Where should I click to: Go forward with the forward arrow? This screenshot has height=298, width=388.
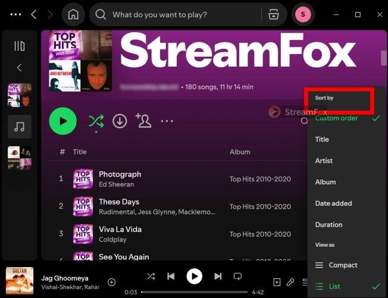coord(50,15)
